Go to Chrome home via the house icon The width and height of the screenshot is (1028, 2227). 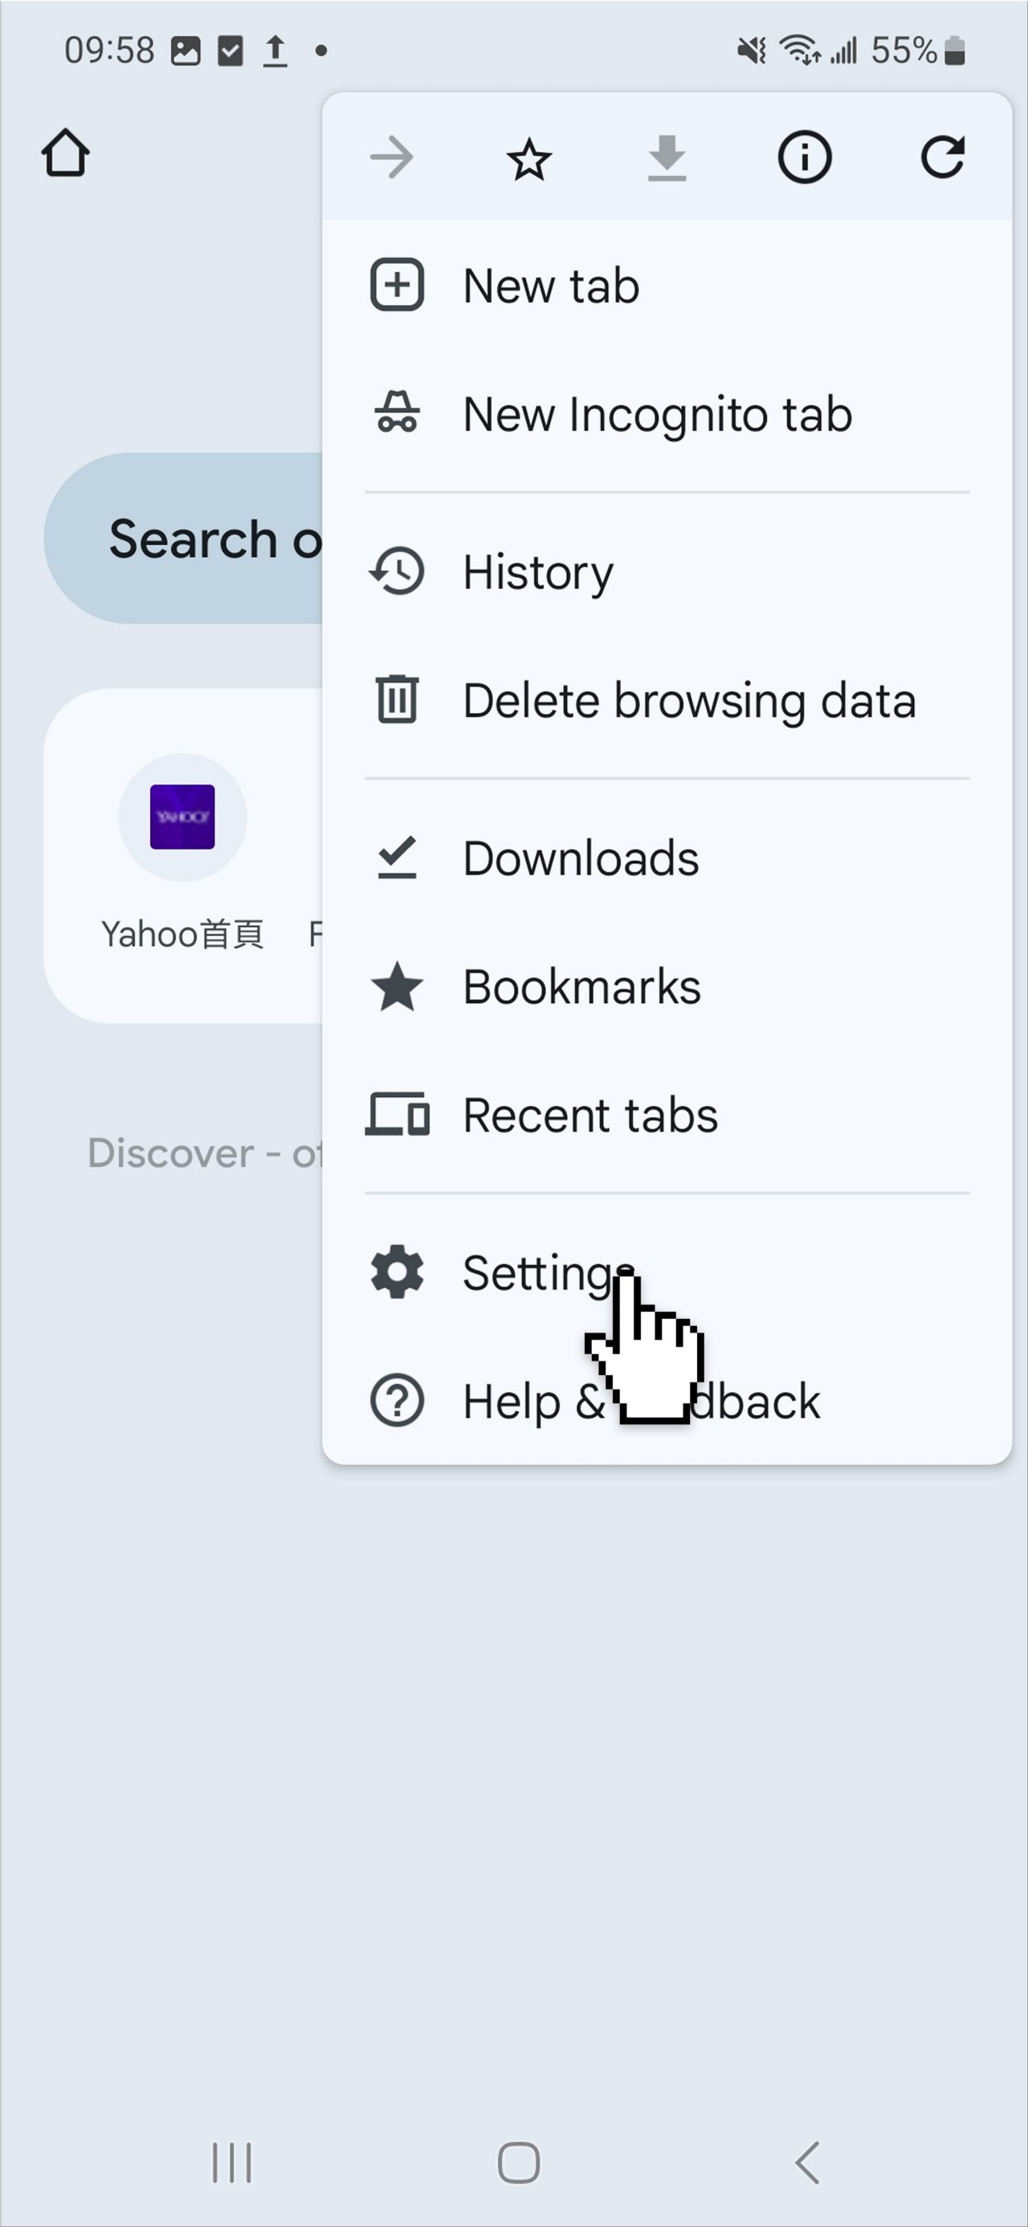[66, 153]
